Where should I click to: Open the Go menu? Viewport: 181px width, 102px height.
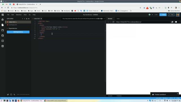(30, 15)
